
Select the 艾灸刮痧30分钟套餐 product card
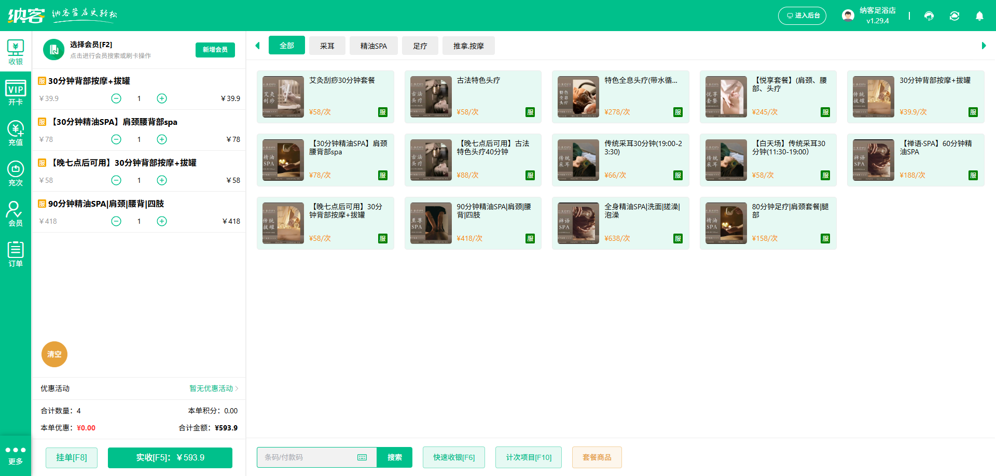[325, 97]
